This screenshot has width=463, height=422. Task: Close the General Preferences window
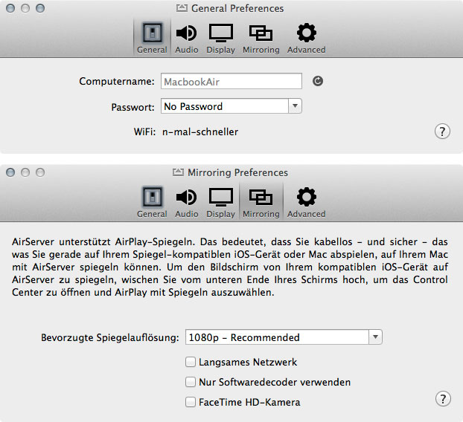point(10,8)
